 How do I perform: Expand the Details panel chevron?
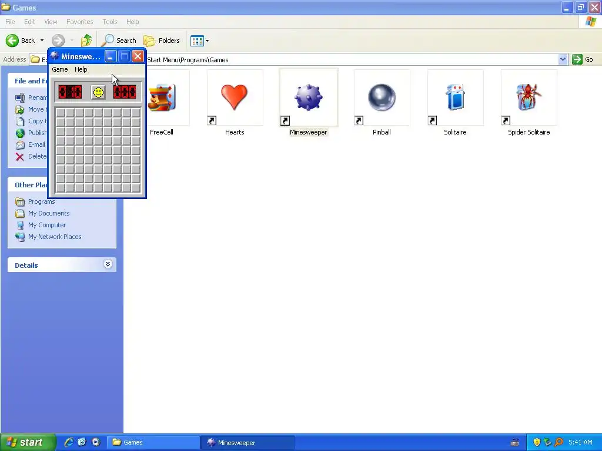pyautogui.click(x=108, y=264)
